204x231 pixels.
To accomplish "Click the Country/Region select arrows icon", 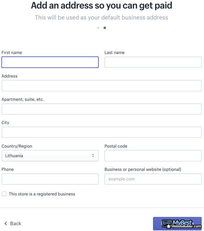I will (93, 155).
